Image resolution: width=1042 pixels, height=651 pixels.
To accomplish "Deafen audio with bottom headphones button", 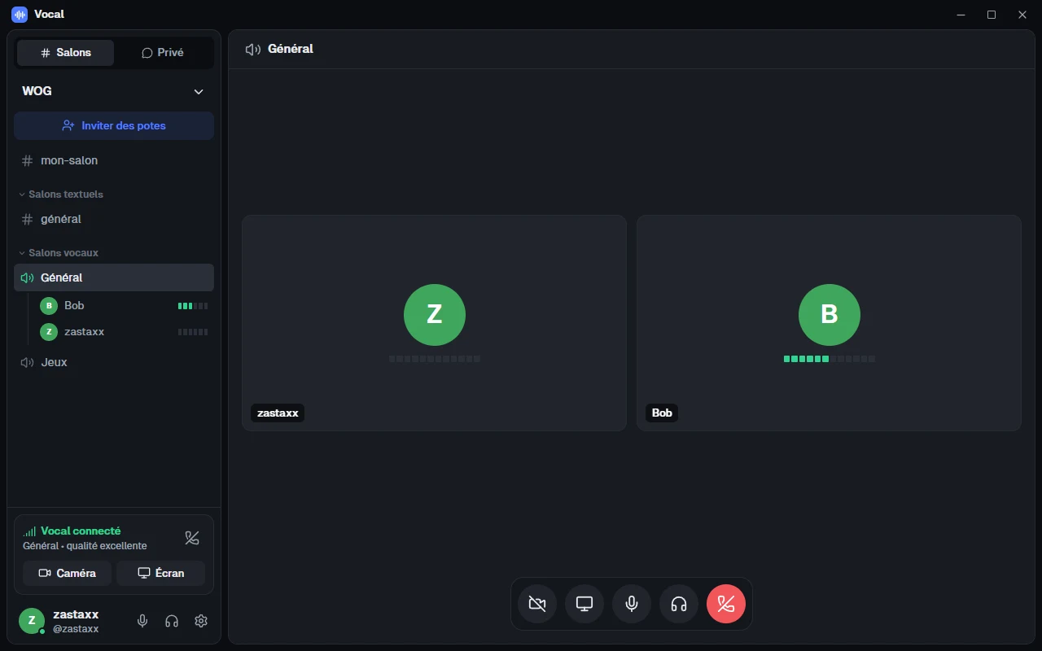I will 679,604.
